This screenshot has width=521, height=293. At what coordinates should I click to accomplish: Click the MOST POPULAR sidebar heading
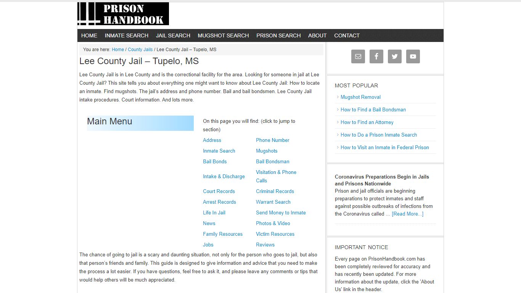356,85
